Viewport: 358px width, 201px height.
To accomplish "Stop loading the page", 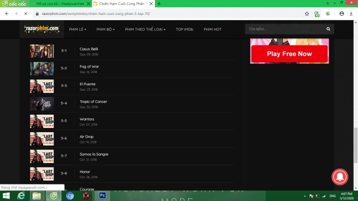I will (26, 14).
